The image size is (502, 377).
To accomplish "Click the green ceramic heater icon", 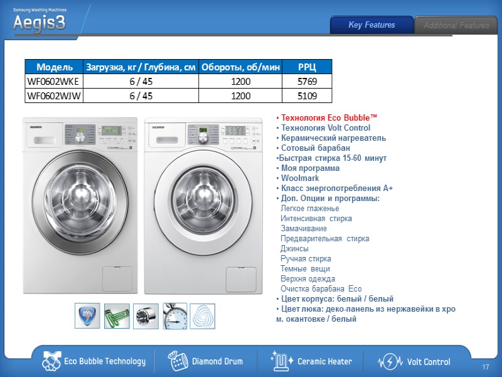I will point(117,316).
